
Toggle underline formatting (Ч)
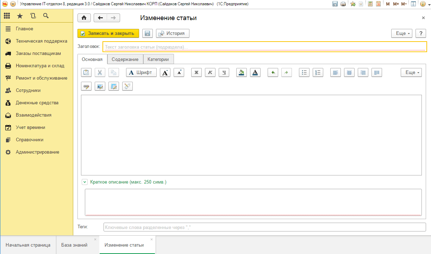(x=224, y=73)
